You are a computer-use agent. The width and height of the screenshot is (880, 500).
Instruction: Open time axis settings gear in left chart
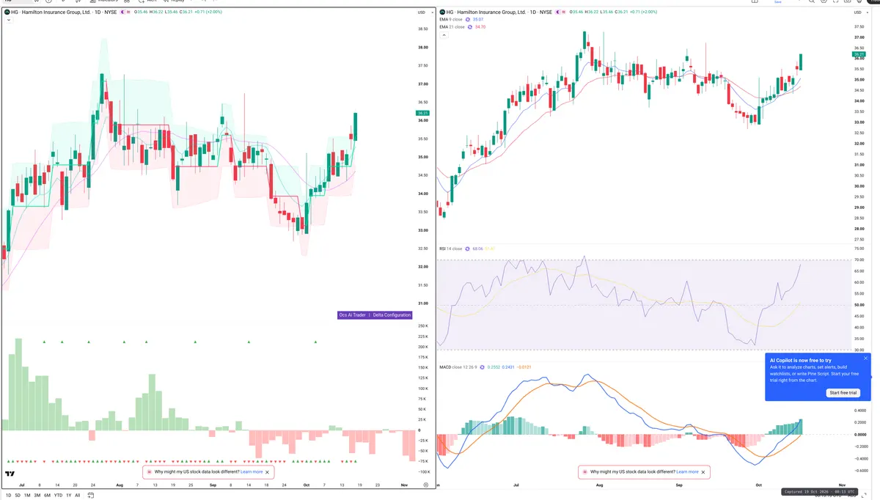pos(425,485)
